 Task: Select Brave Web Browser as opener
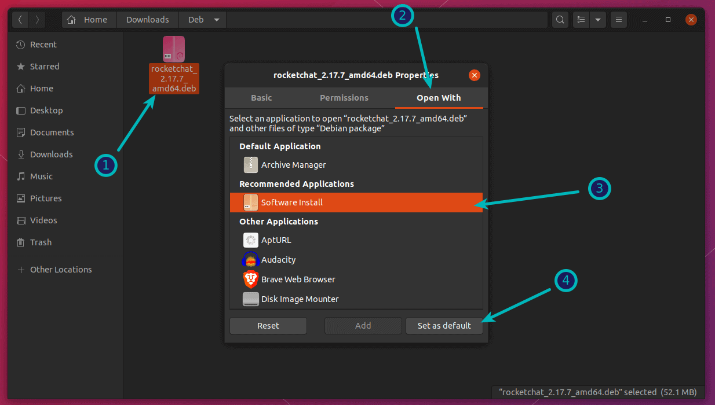point(298,279)
